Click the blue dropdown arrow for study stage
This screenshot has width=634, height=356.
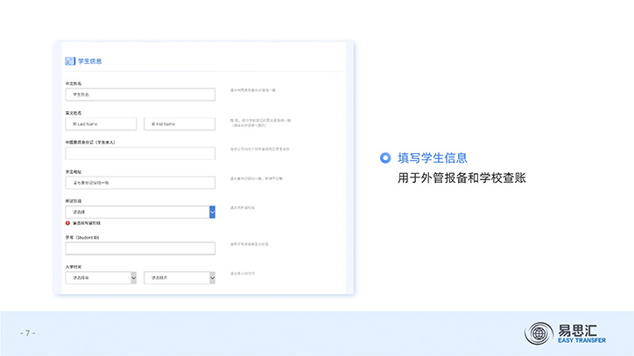click(212, 212)
